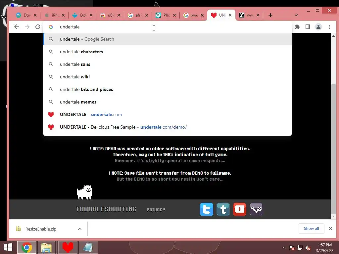Select 'undertale sans' suggestion
This screenshot has width=339, height=254.
tap(168, 64)
